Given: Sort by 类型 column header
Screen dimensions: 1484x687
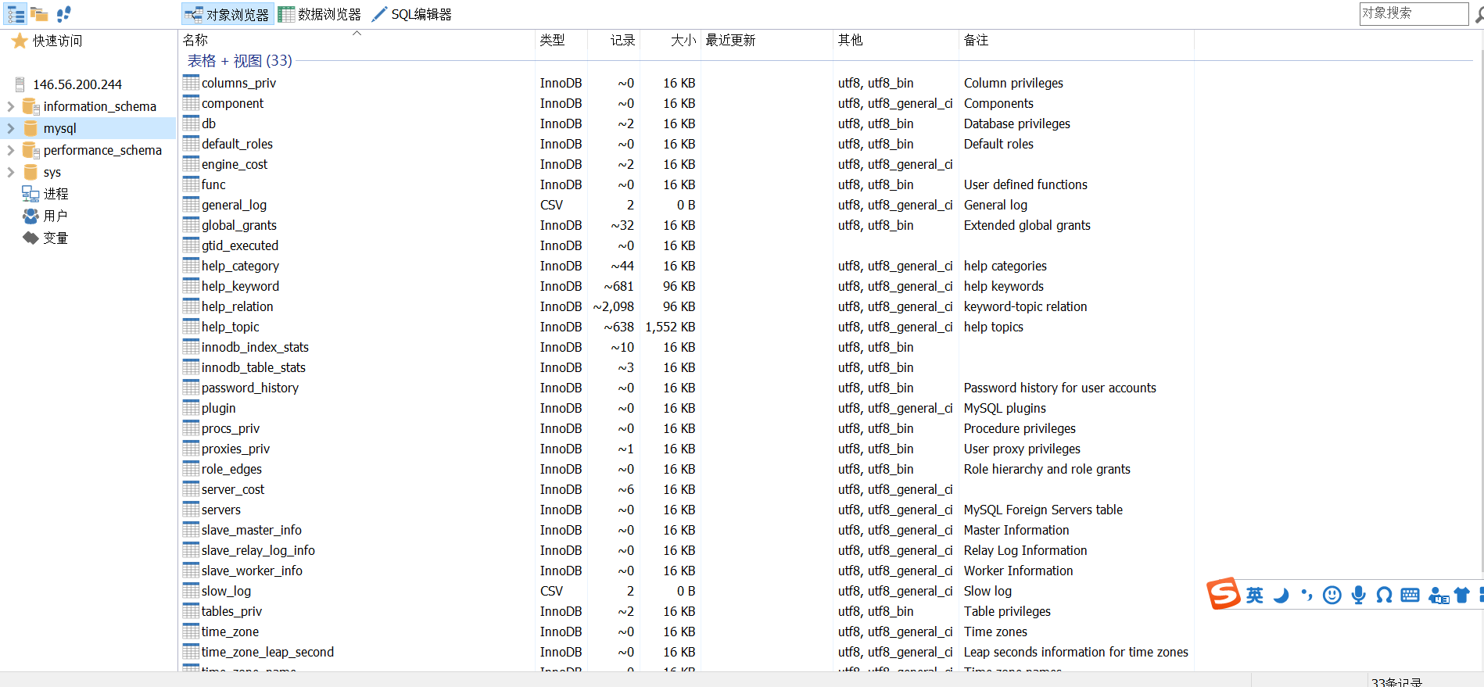Looking at the screenshot, I should (x=552, y=40).
